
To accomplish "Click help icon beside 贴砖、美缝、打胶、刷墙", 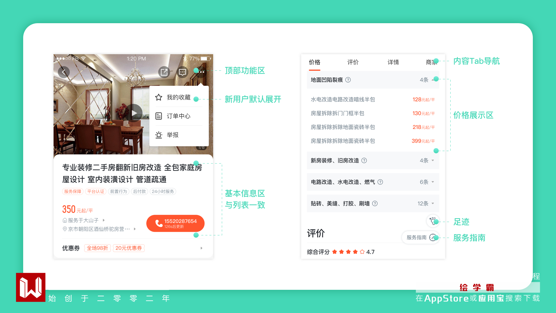I will point(375,203).
